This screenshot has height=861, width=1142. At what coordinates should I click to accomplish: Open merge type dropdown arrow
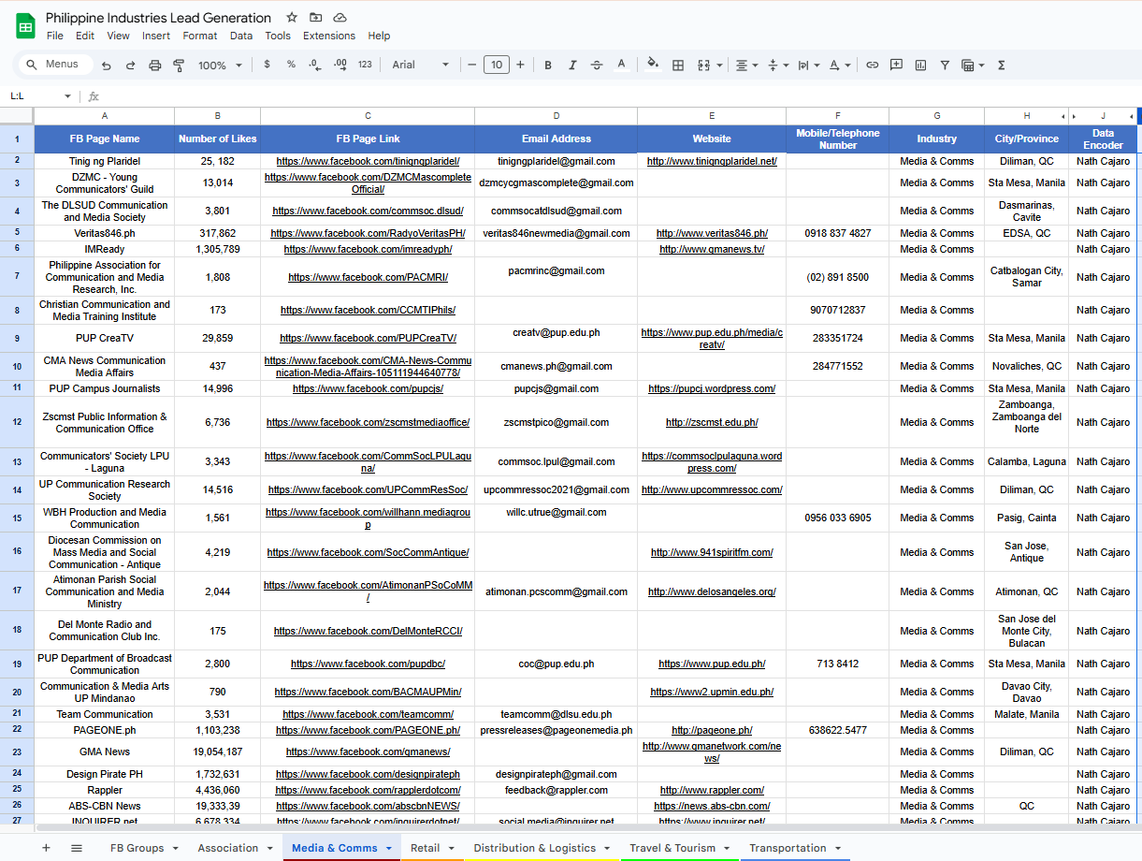pyautogui.click(x=719, y=66)
